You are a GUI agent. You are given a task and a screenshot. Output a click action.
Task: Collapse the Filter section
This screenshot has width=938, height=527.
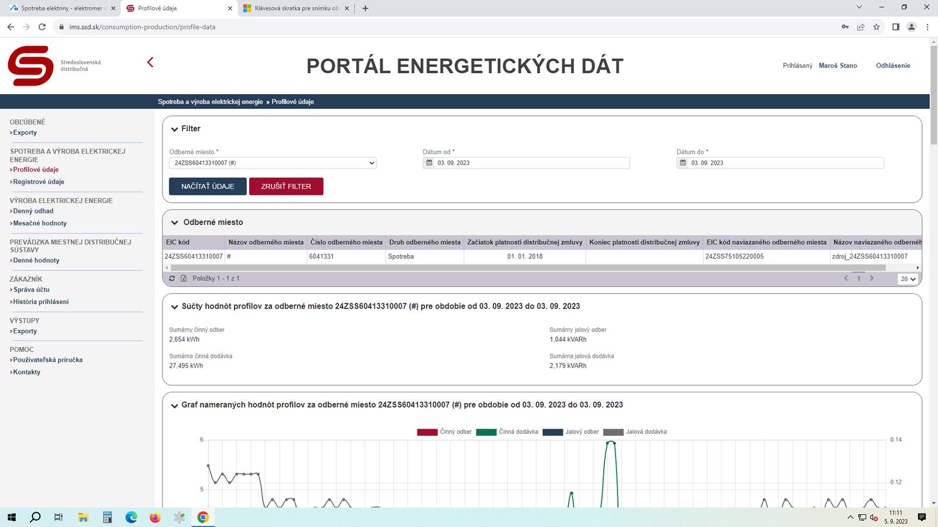pos(175,129)
